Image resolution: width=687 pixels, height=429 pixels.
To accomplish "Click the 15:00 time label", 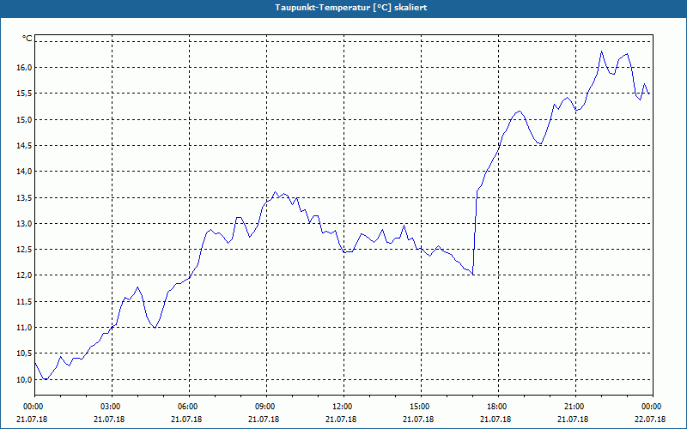I will click(421, 406).
